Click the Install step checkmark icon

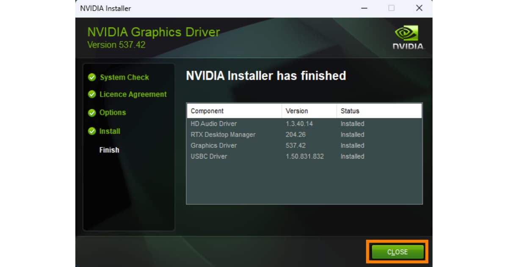[x=91, y=131]
